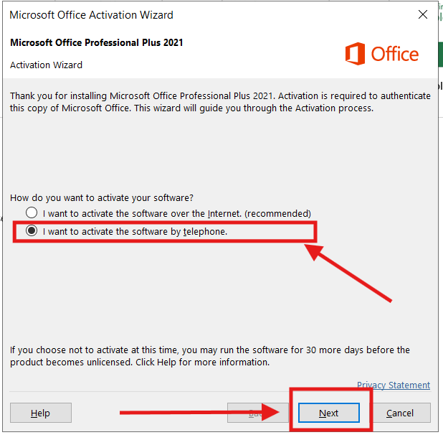Click the "How do you want to activate" question
443x435 pixels.
(x=102, y=197)
